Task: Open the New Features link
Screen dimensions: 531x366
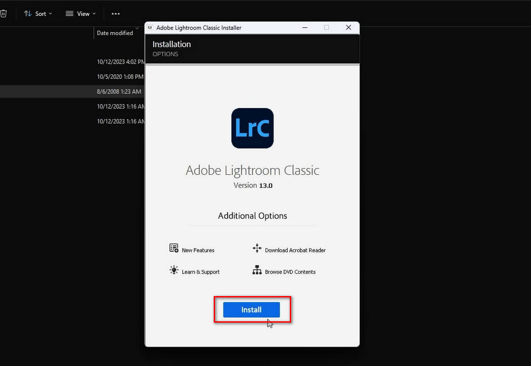Action: [x=198, y=250]
